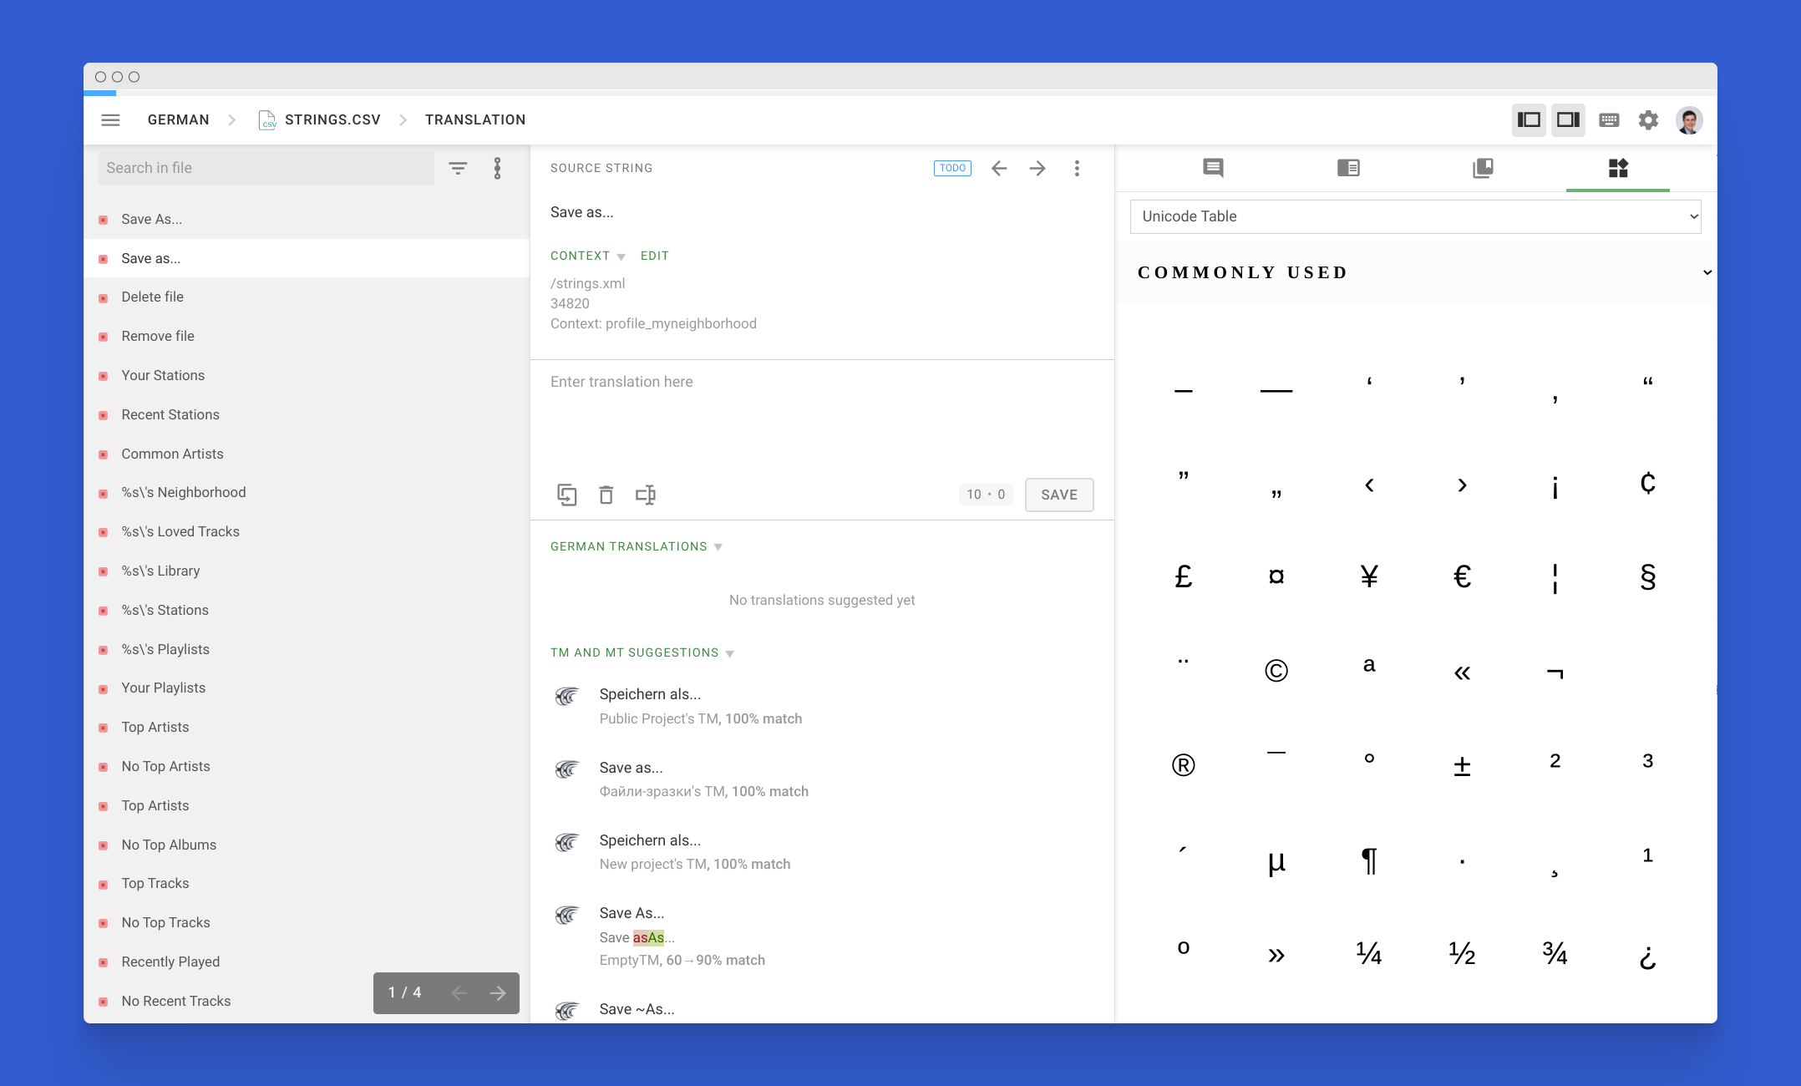
Task: Insert the one quarter fraction
Action: (x=1369, y=954)
